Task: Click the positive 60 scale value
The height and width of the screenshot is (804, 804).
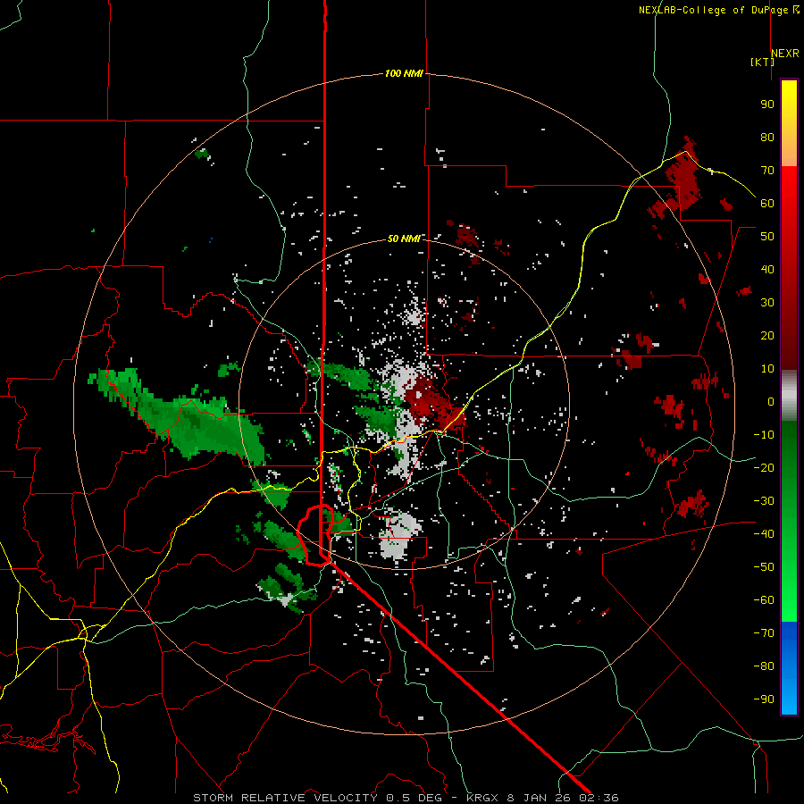Action: pyautogui.click(x=767, y=204)
